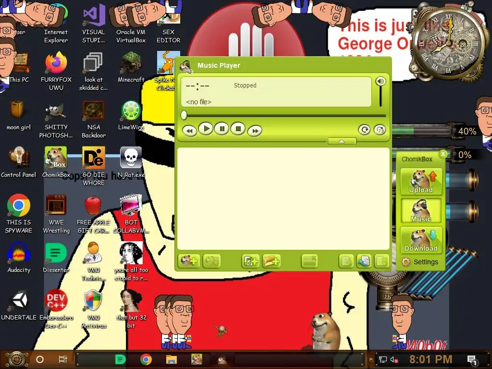Image resolution: width=492 pixels, height=369 pixels.
Task: Open File Explorer from the taskbar
Action: (172, 359)
